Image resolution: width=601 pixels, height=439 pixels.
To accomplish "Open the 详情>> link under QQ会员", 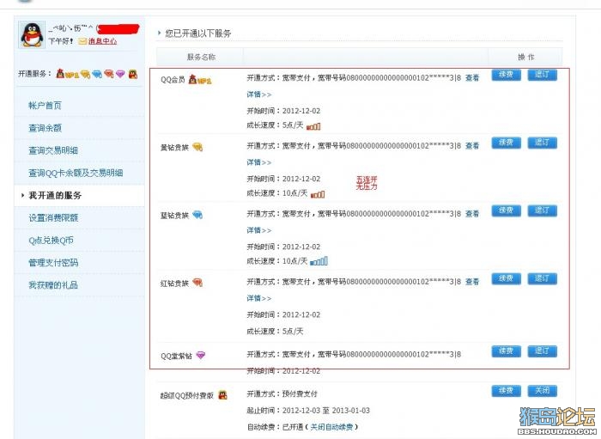I will click(258, 95).
